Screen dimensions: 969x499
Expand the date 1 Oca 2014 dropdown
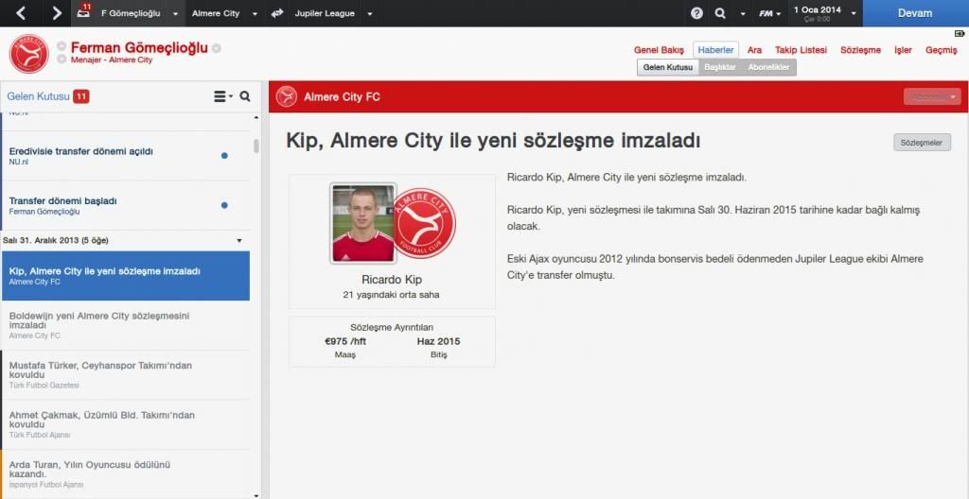854,13
